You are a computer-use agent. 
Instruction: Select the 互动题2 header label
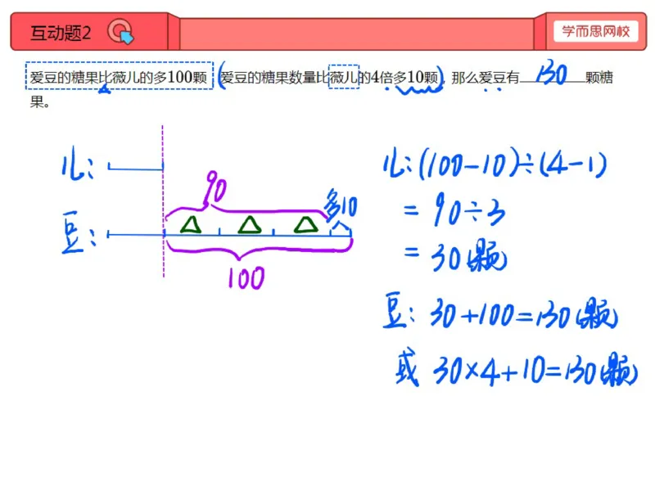pos(61,33)
